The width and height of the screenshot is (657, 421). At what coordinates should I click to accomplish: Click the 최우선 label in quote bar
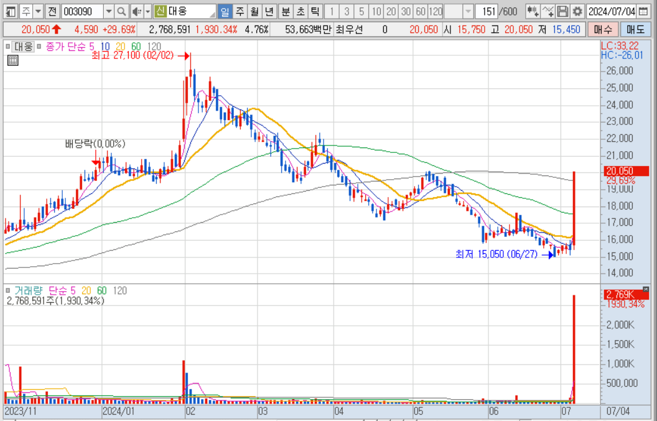348,30
